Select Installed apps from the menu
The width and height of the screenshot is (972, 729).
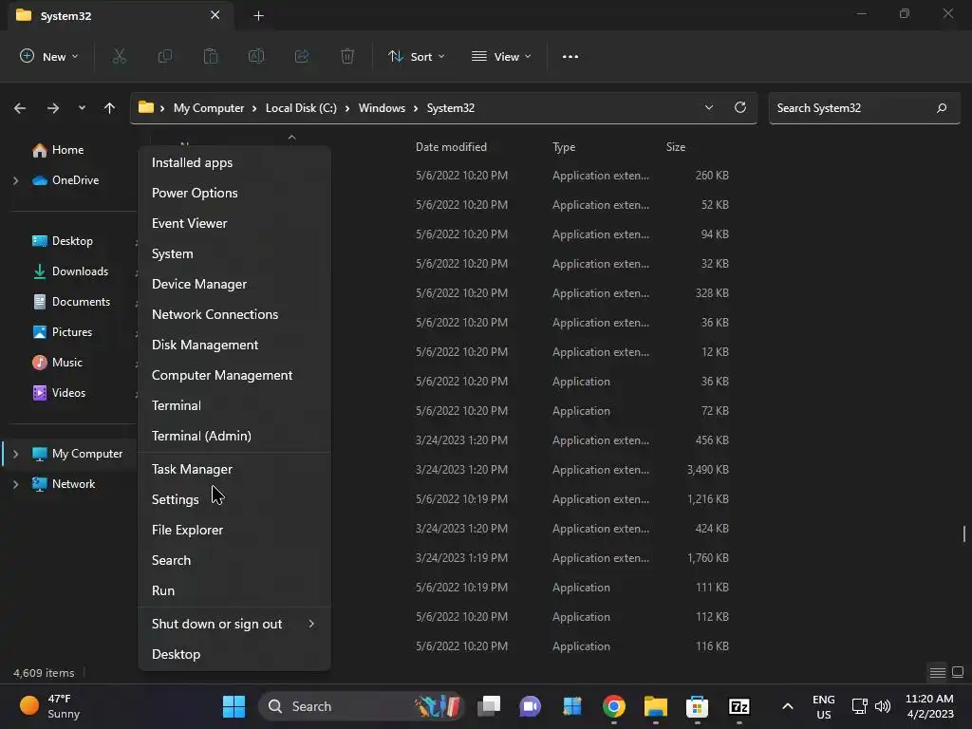coord(234,162)
